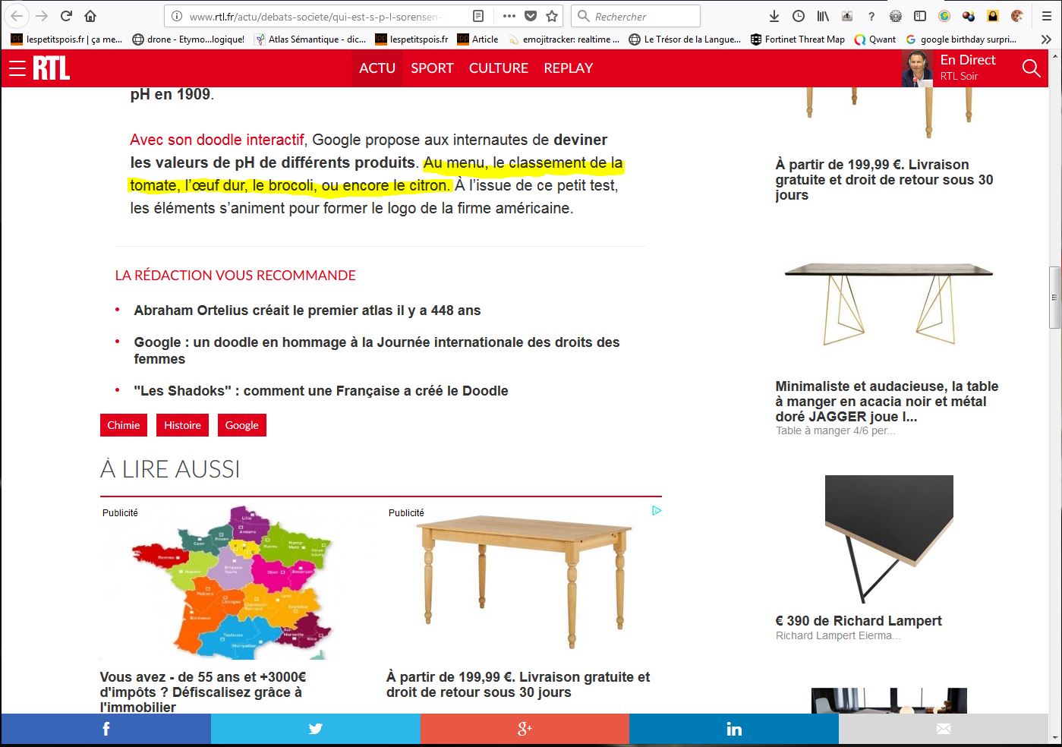1062x747 pixels.
Task: Expand page actions three-dot menu
Action: [509, 16]
